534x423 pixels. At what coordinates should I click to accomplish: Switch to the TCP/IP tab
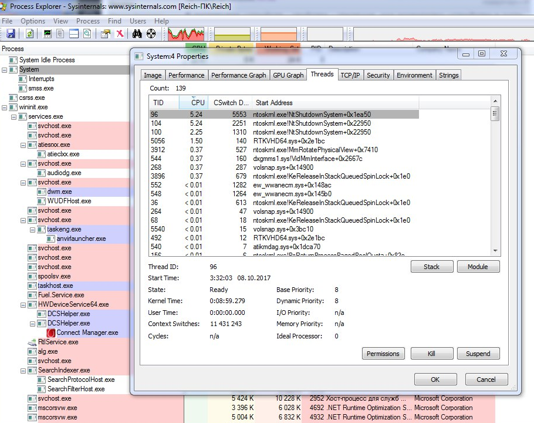350,75
